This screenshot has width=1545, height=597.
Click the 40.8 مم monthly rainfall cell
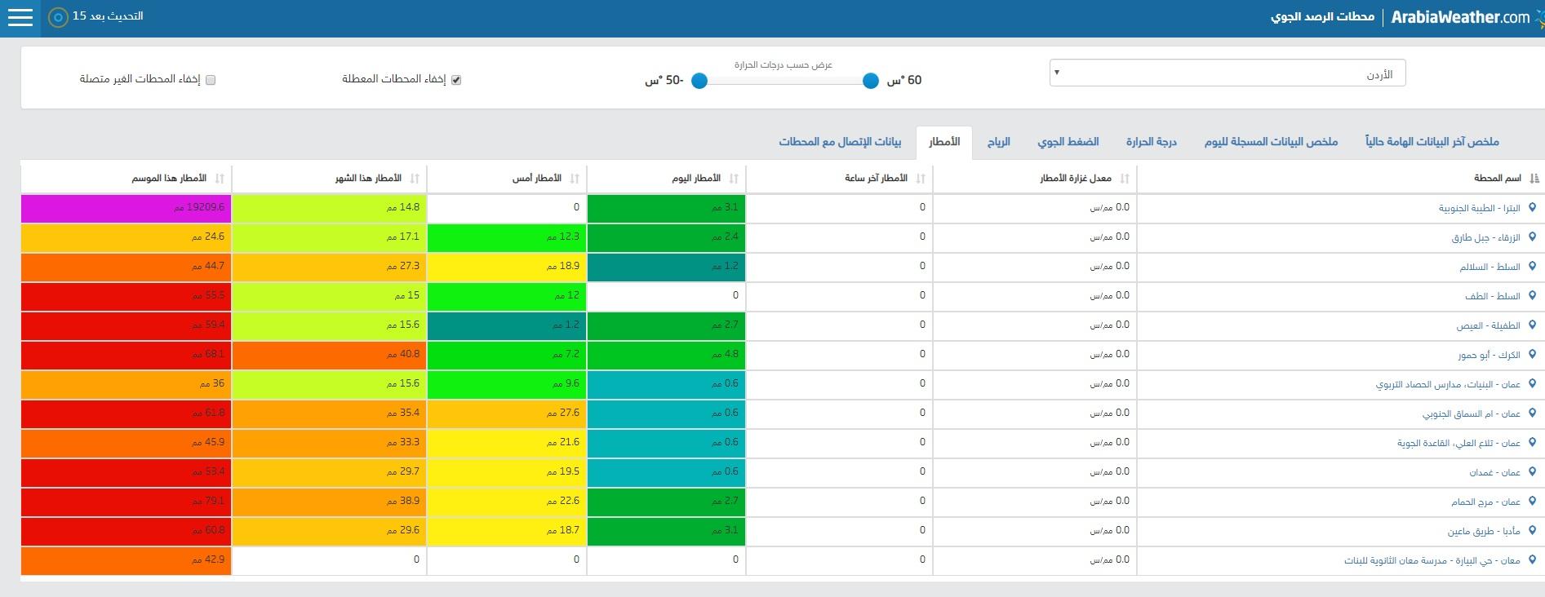329,355
